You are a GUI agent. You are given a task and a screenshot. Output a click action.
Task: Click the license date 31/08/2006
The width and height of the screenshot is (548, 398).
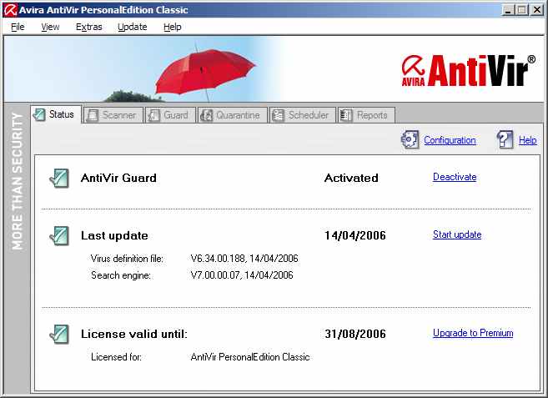click(355, 334)
